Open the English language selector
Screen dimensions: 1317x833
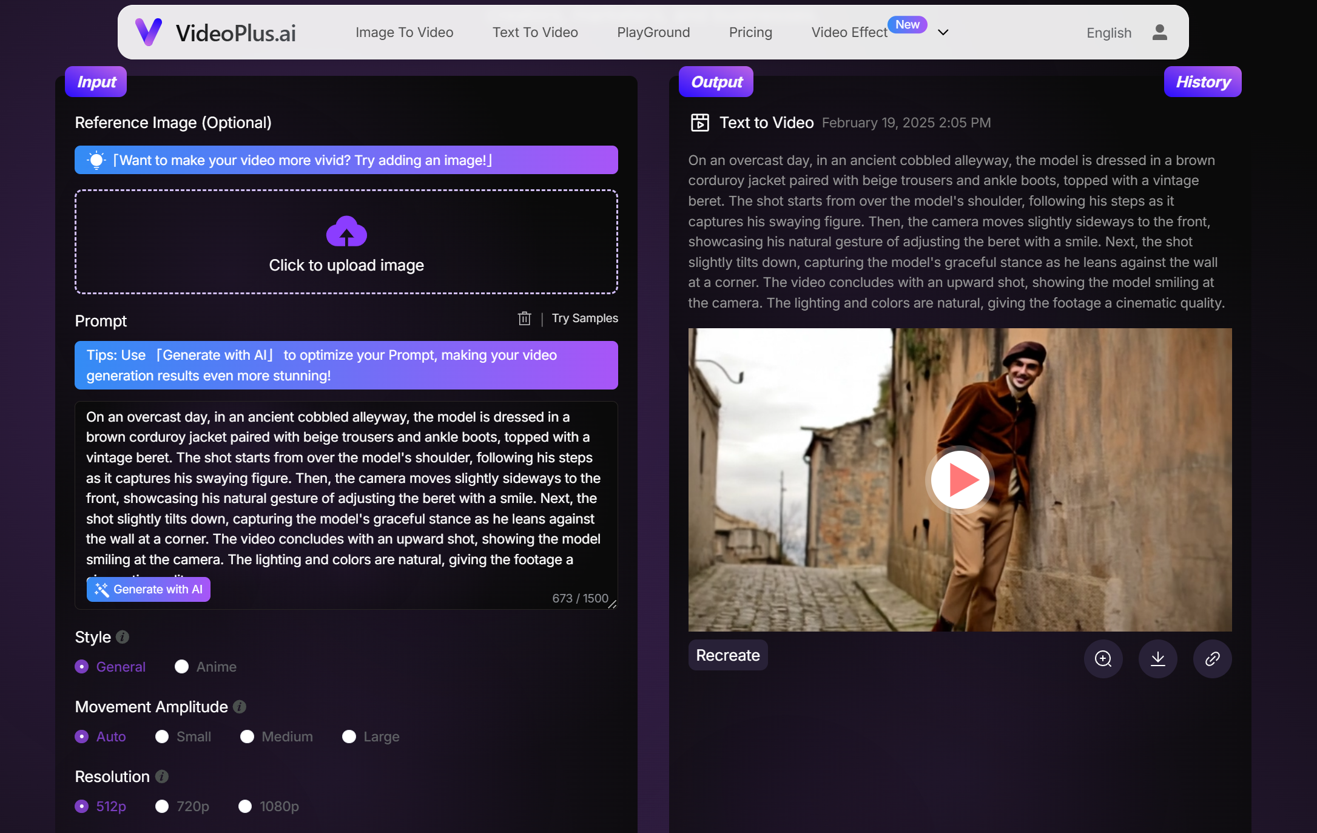(x=1108, y=33)
